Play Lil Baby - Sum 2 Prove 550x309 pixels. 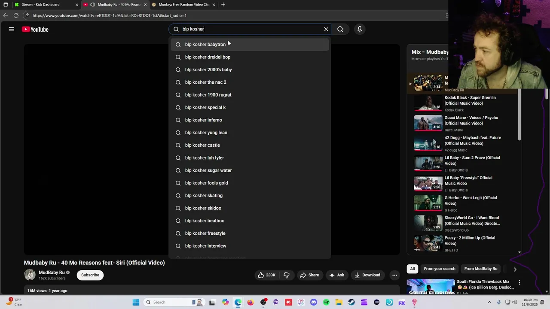click(463, 164)
